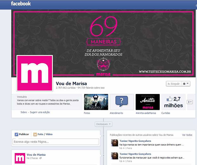This screenshot has height=165, width=197.
Task: Click the Publicar pencil icon
Action: tap(17, 135)
